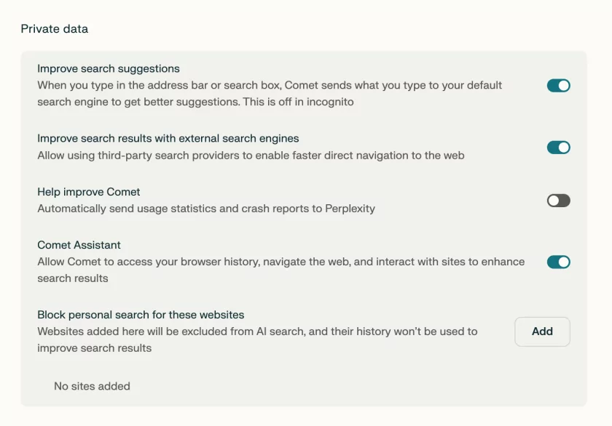Image resolution: width=612 pixels, height=426 pixels.
Task: Click blank page area beneath the settings card
Action: (x=306, y=416)
